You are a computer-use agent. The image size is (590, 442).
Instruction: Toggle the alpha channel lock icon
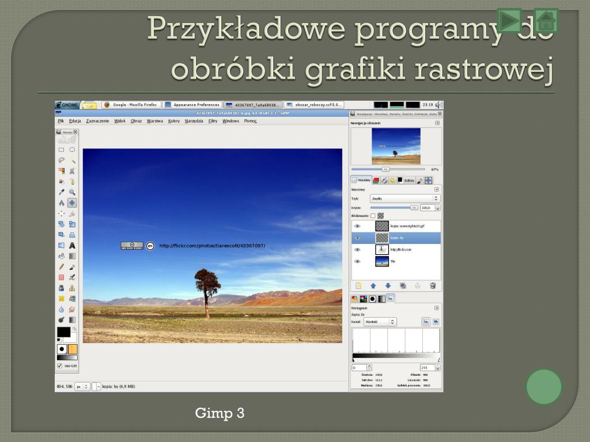pyautogui.click(x=380, y=216)
